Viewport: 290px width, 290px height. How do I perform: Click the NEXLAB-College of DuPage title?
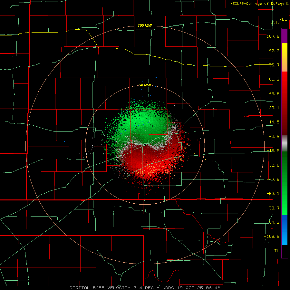pos(259,4)
